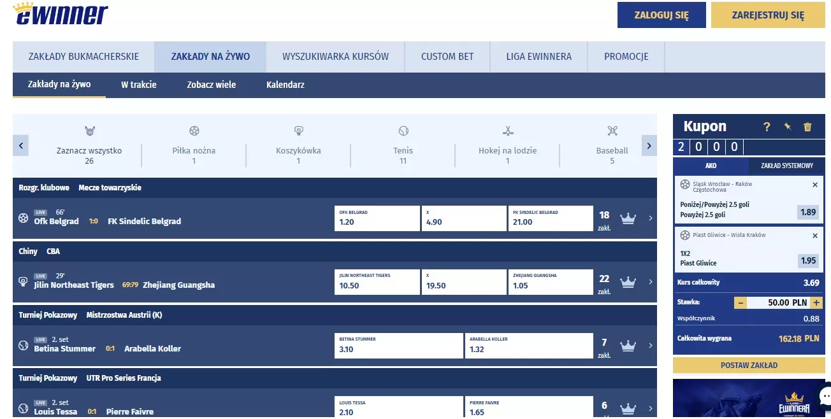Image resolution: width=831 pixels, height=419 pixels.
Task: Increase stake with plus button
Action: [817, 302]
